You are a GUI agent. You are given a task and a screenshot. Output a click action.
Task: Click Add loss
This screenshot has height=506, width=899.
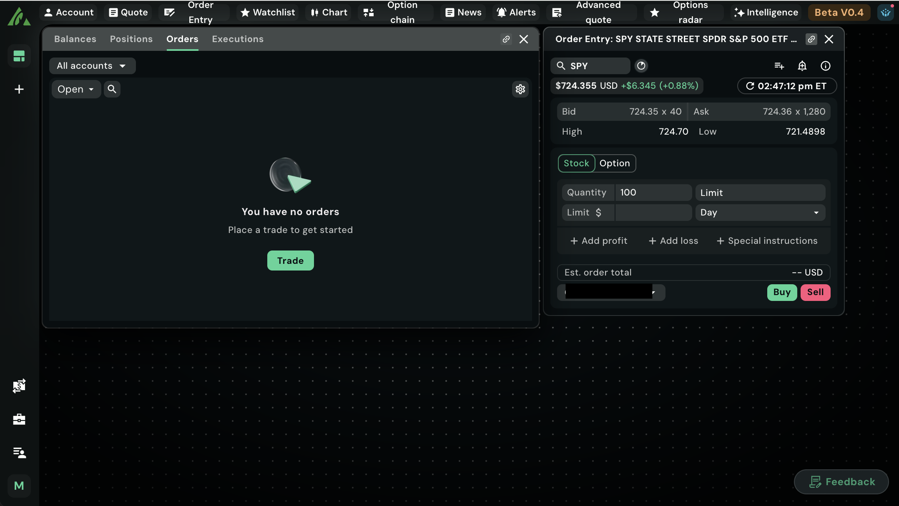pyautogui.click(x=673, y=241)
